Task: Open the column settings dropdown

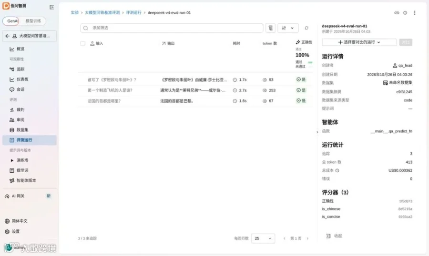Action: click(x=288, y=28)
